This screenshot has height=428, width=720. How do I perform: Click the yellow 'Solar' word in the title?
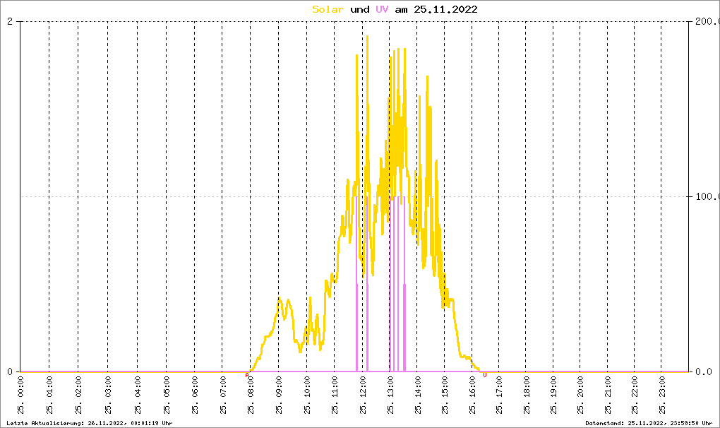[328, 9]
